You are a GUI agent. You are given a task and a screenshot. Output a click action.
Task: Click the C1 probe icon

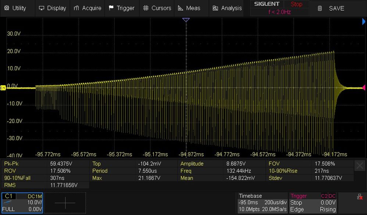coord(8,202)
